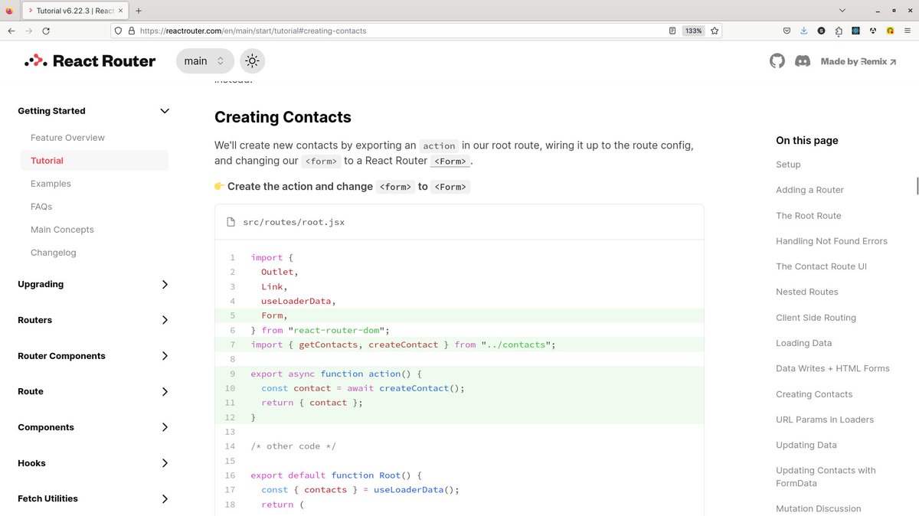Open the list all tabs chevron
The height and width of the screenshot is (516, 919).
click(842, 11)
